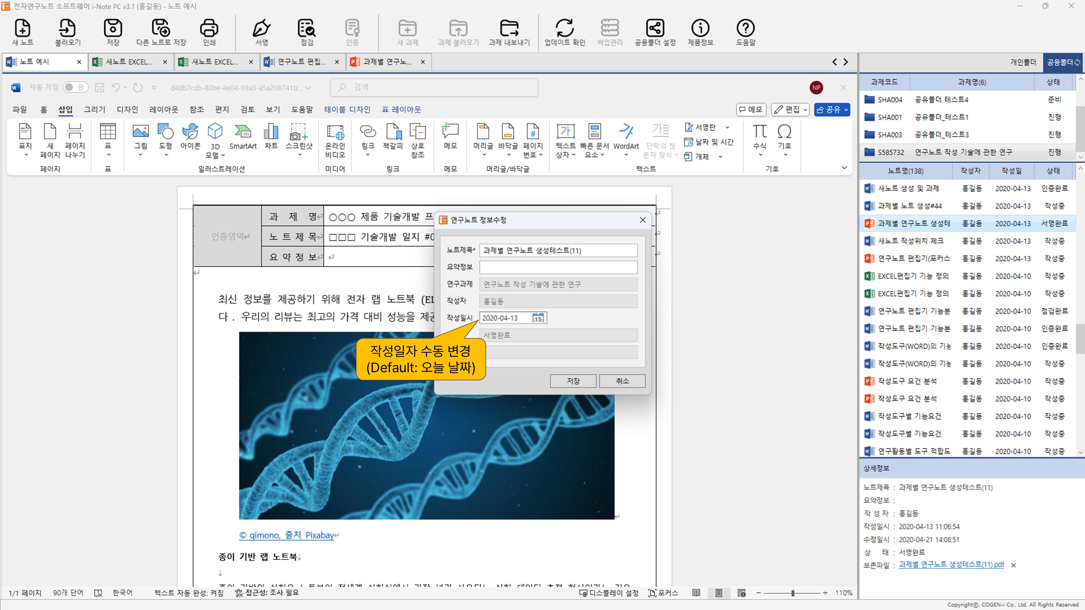Click 취소 button in the dialog
The image size is (1085, 610).
(x=622, y=381)
